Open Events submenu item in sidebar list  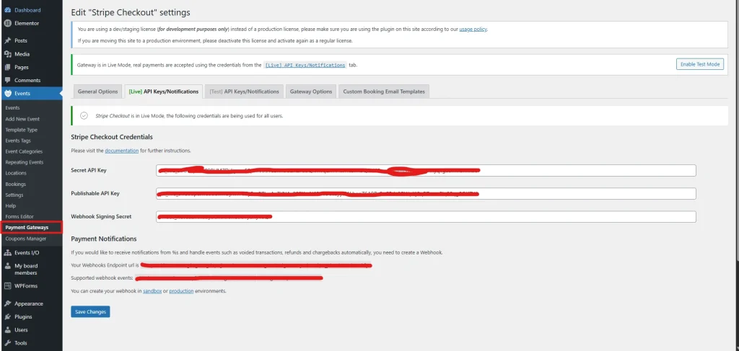(x=13, y=107)
